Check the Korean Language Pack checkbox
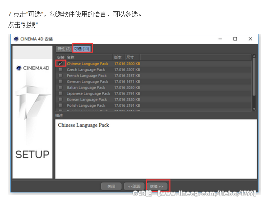This screenshot has width=268, height=201. click(60, 100)
